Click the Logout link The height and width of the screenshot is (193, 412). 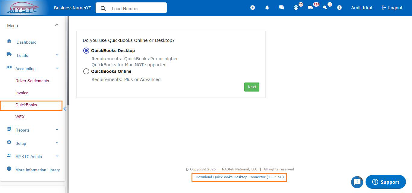coord(392,8)
